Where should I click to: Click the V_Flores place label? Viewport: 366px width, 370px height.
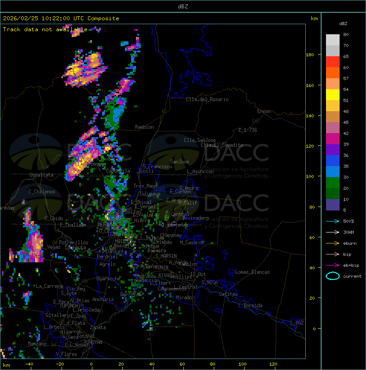click(66, 354)
